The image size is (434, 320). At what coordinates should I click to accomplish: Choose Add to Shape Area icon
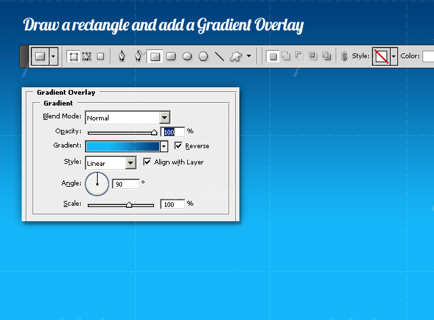click(x=286, y=56)
